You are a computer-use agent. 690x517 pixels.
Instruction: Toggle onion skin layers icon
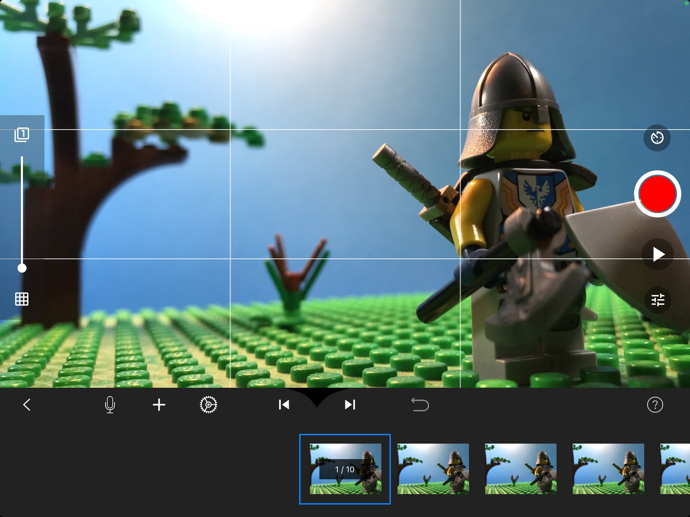(x=22, y=135)
